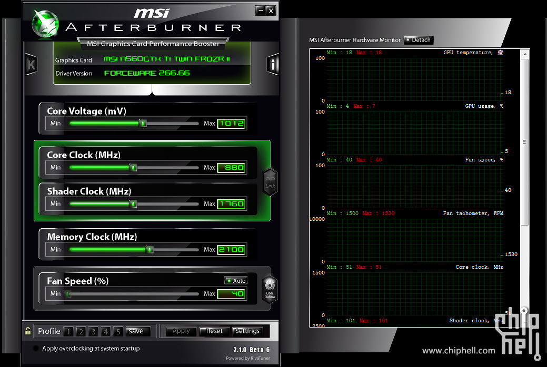Click the "MSI Graphics Card Performance Booster" subtitle
547x367 pixels.
click(153, 44)
